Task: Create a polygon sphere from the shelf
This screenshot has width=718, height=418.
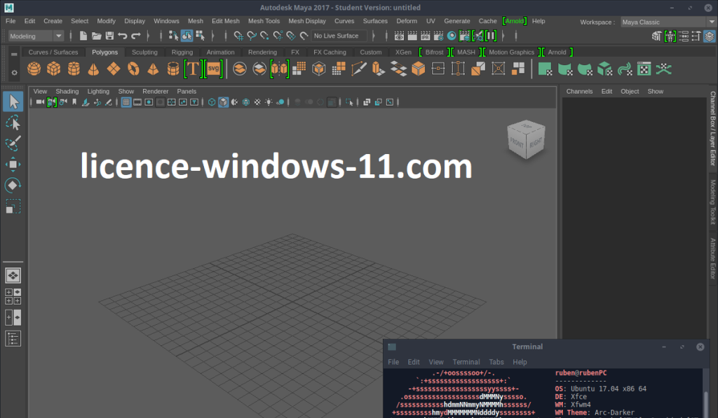Action: [x=33, y=69]
